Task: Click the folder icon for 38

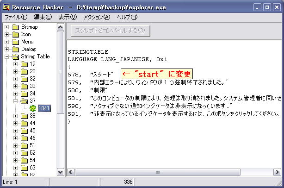Action: (x=24, y=116)
